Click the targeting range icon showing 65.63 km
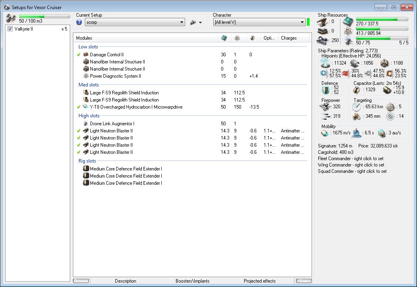Viewport: 417px width, 287px height. coord(356,107)
